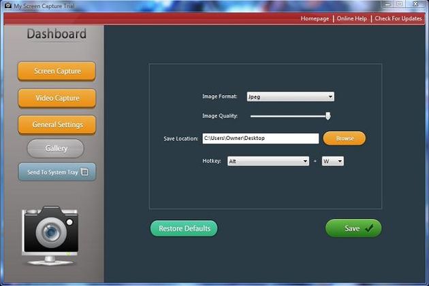Click the checkmark on Save button

click(x=369, y=228)
